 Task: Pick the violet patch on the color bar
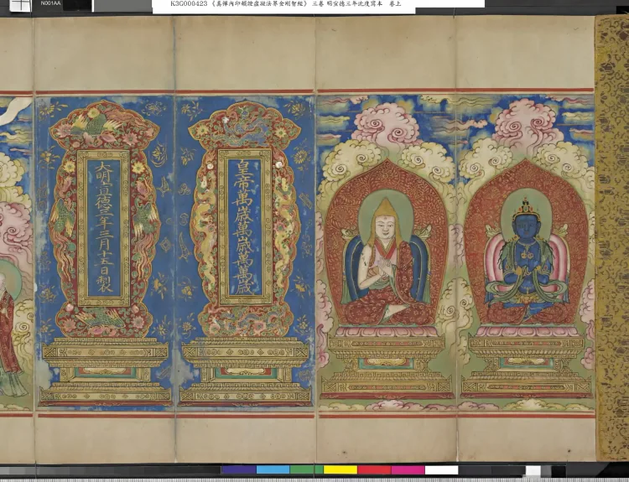coord(239,469)
